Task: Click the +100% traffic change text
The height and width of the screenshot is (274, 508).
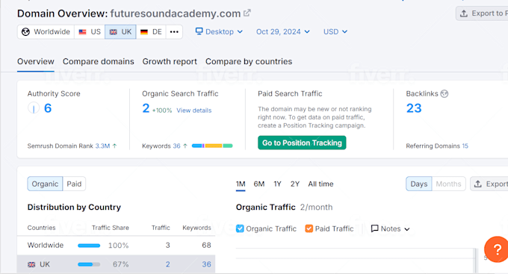Action: coord(162,110)
